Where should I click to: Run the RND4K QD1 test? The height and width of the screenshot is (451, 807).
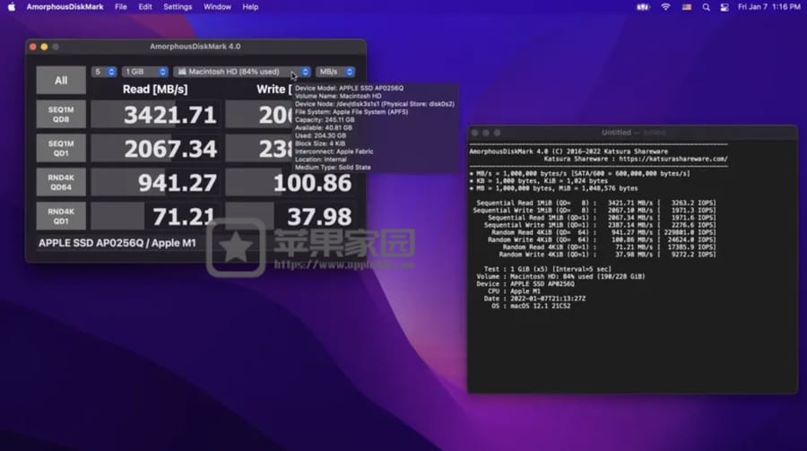coord(61,216)
